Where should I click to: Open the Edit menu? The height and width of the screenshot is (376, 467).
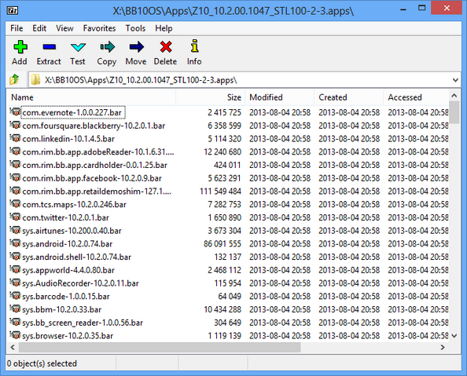[39, 28]
